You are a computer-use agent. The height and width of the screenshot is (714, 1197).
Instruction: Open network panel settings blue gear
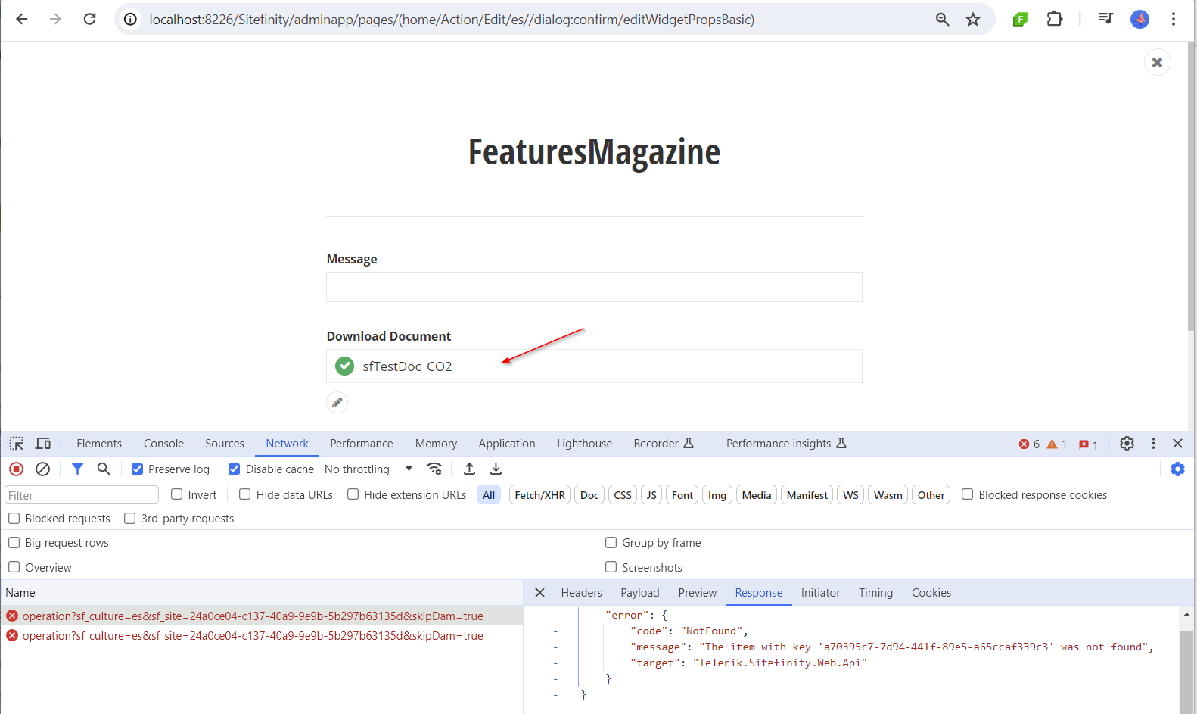(1177, 469)
